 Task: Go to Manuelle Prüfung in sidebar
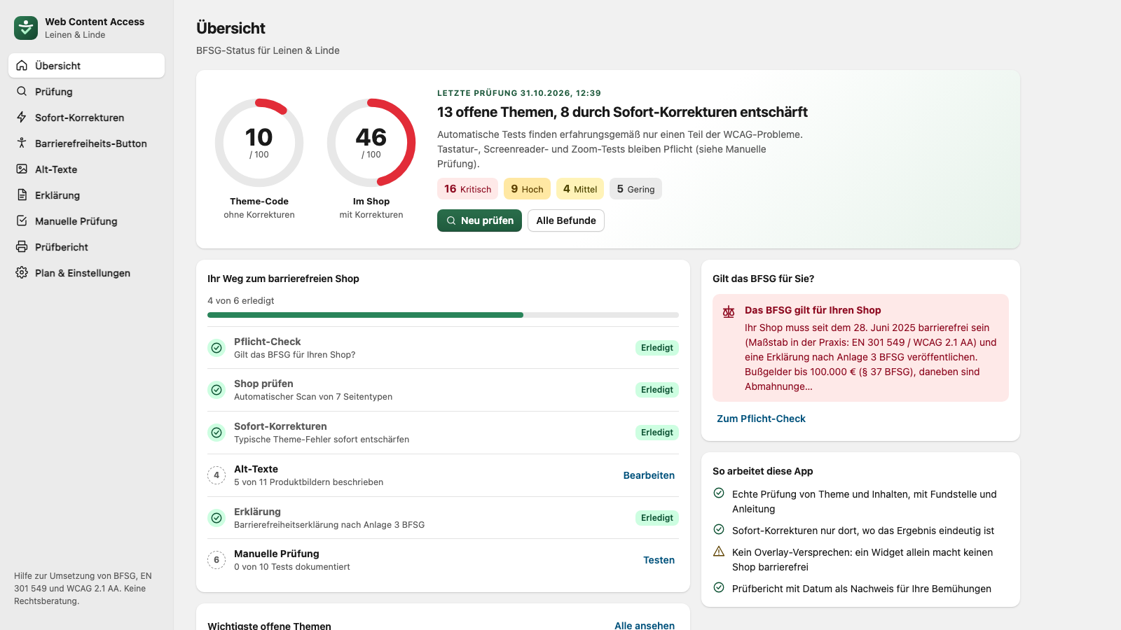point(86,220)
